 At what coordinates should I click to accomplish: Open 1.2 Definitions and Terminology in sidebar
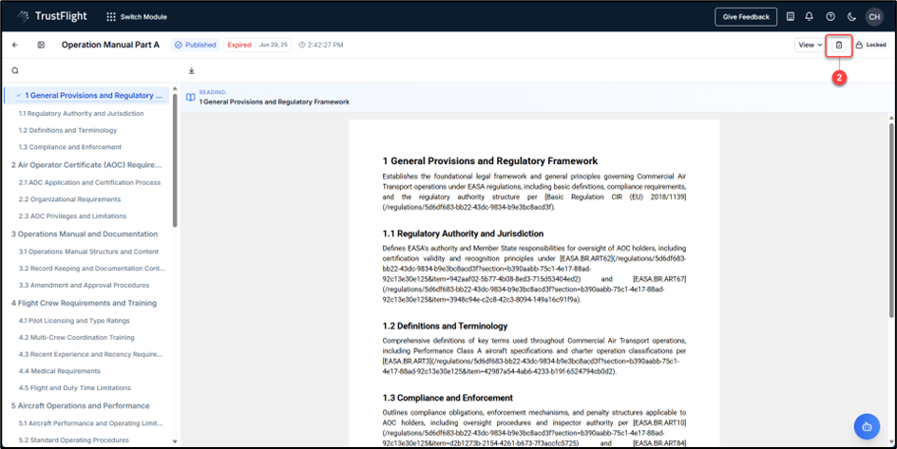(x=67, y=130)
